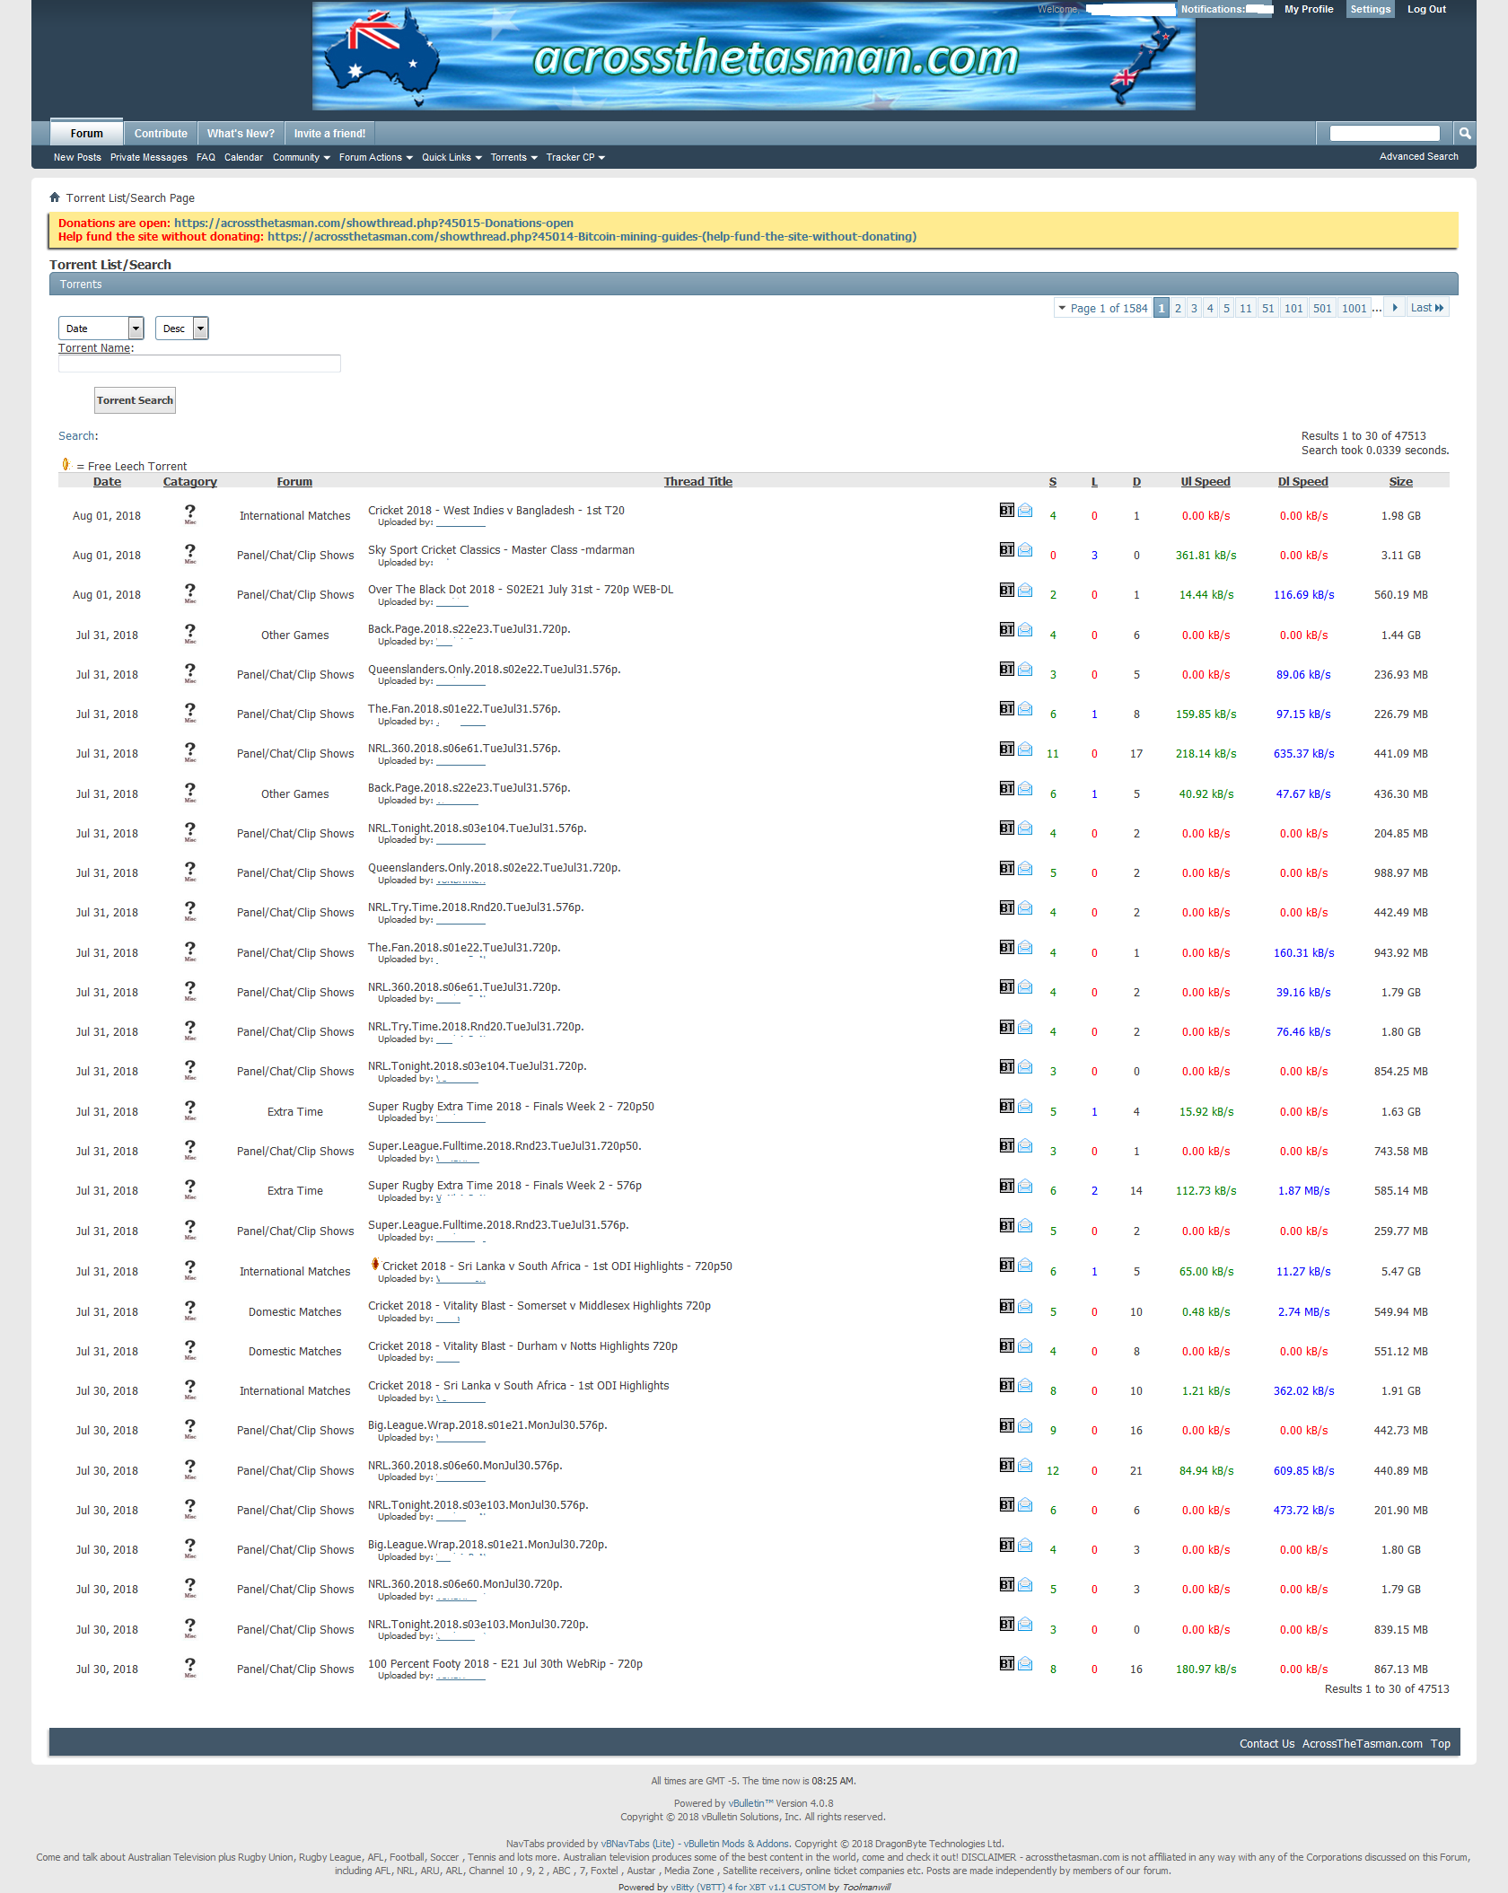Open the Bitcoin-mining-guides thread link

592,237
